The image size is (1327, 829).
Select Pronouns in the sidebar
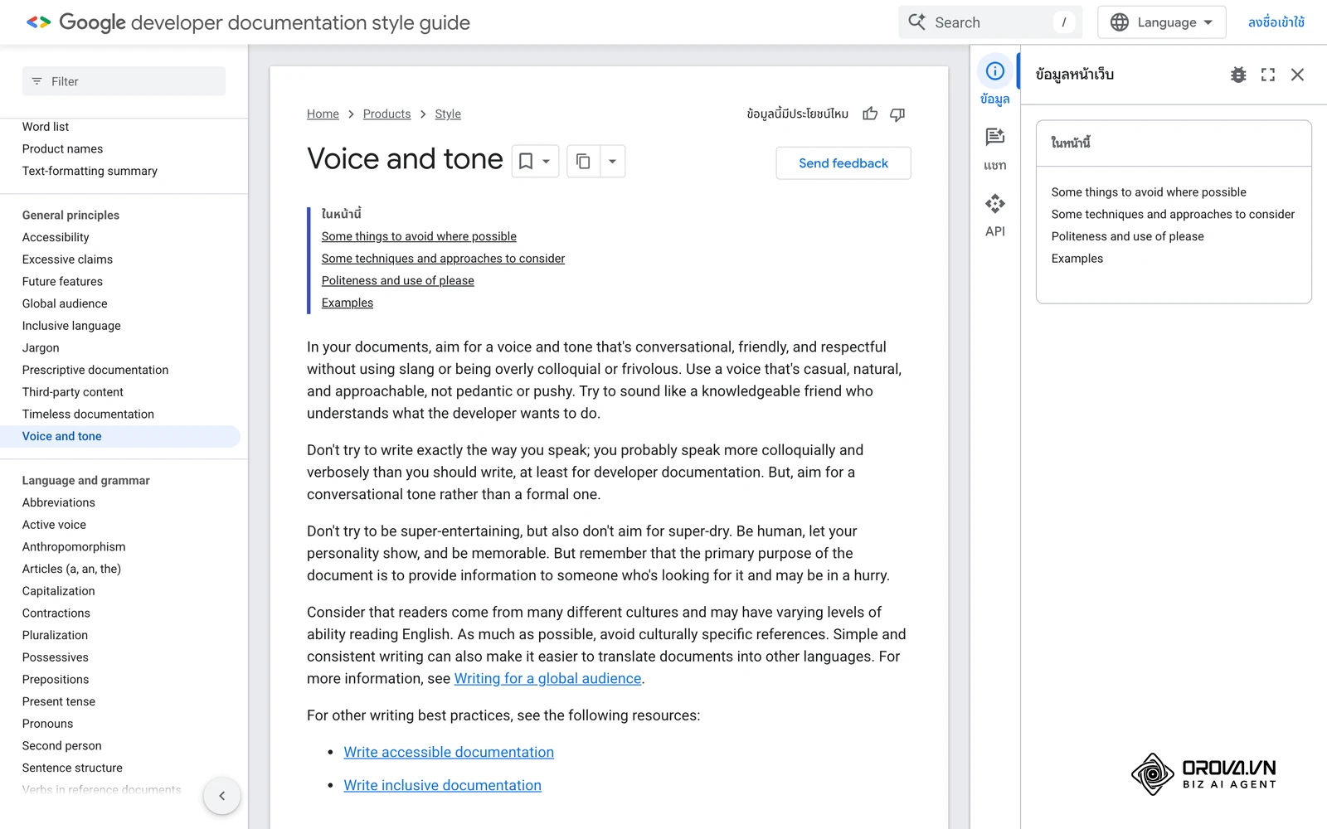pos(47,724)
